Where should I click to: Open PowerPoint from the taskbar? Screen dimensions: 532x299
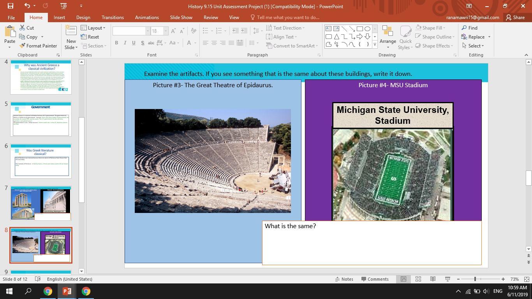pos(67,291)
